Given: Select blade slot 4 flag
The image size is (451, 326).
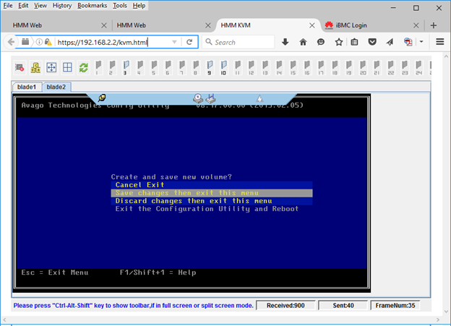Looking at the screenshot, I should tap(139, 68).
